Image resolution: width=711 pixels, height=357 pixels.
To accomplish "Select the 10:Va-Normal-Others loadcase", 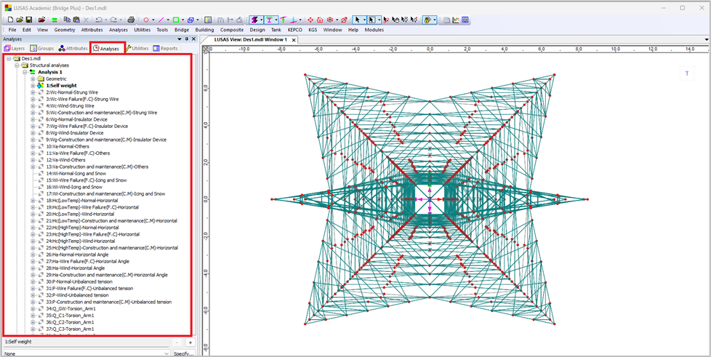I will pyautogui.click(x=68, y=146).
